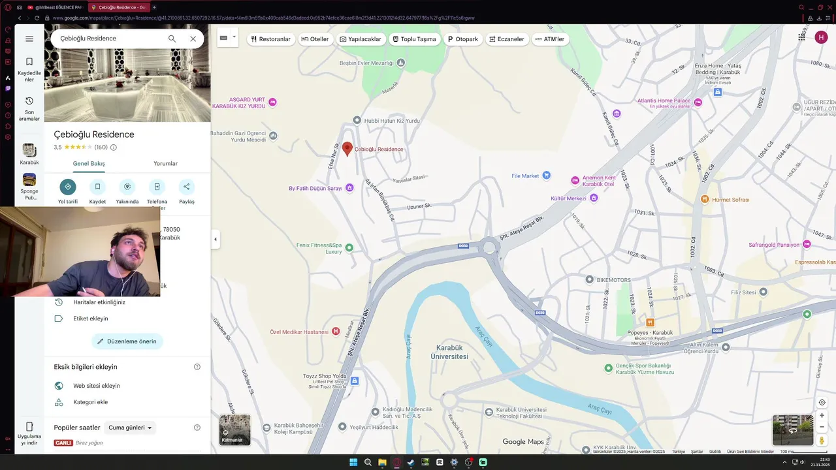
Task: Open Steam from the taskbar
Action: click(411, 462)
